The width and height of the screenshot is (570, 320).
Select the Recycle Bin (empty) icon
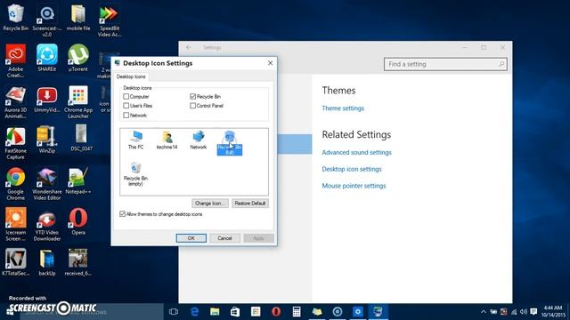pyautogui.click(x=135, y=174)
